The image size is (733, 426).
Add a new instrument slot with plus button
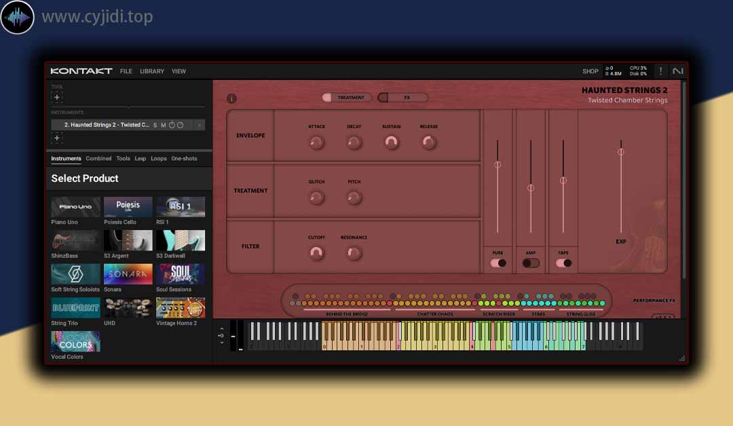point(57,138)
